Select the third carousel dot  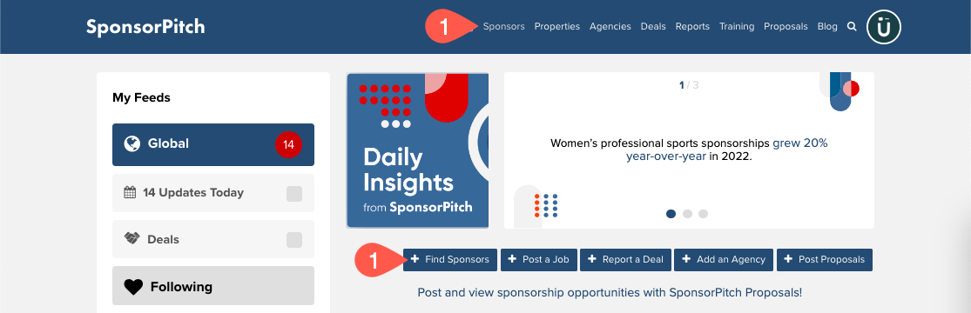(703, 214)
